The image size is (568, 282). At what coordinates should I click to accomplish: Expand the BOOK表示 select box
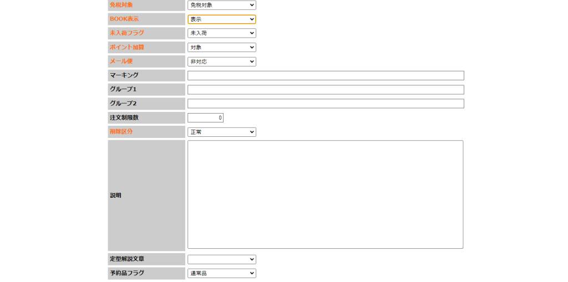(x=221, y=19)
